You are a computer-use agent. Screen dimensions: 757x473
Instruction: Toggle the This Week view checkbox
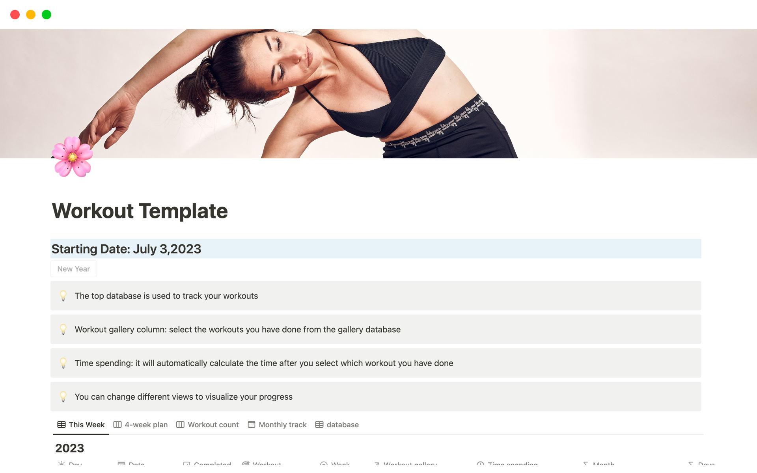pyautogui.click(x=81, y=425)
